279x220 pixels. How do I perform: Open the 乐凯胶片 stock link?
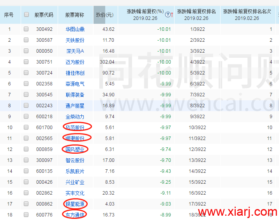click(x=75, y=171)
